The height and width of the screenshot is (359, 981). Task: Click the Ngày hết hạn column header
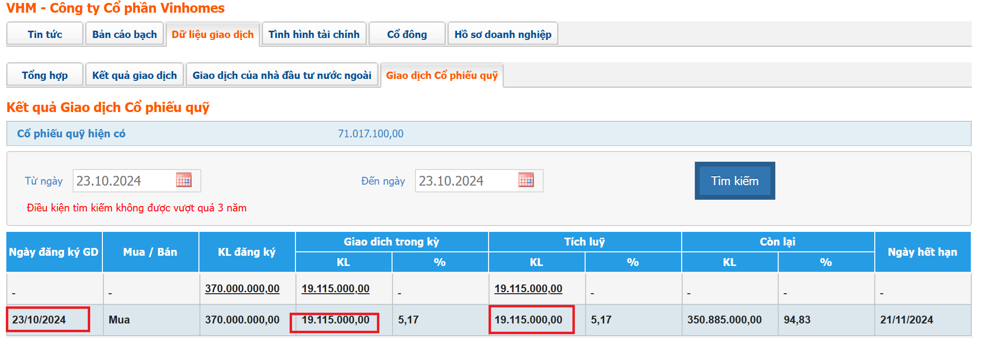[922, 252]
